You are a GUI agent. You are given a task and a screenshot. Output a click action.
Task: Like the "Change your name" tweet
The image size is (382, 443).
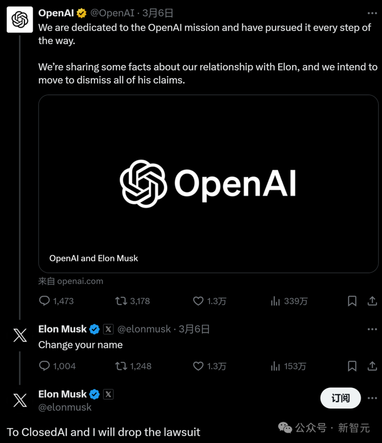pyautogui.click(x=199, y=366)
